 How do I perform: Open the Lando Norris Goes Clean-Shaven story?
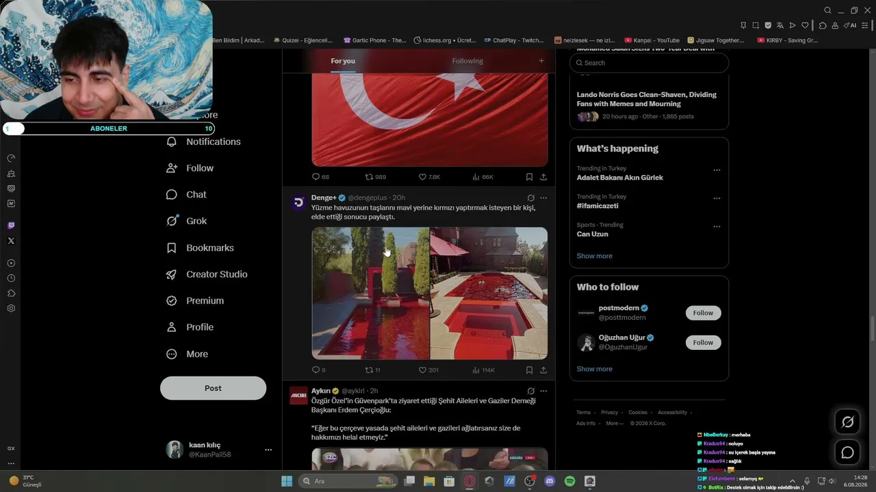coord(647,99)
